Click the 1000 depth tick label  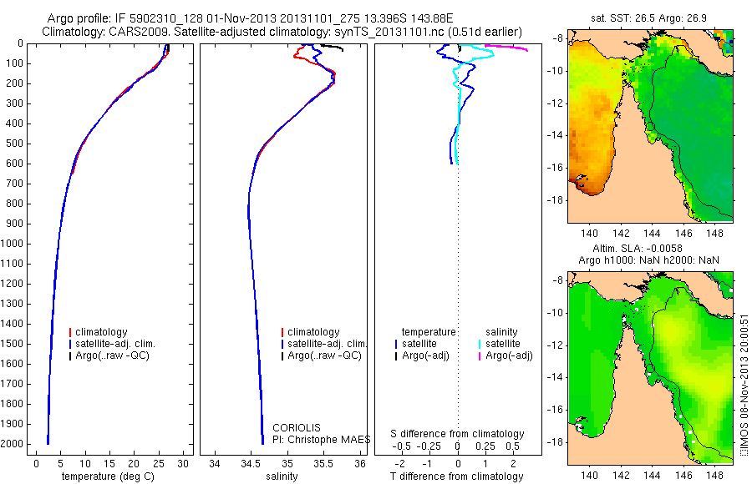pos(12,244)
